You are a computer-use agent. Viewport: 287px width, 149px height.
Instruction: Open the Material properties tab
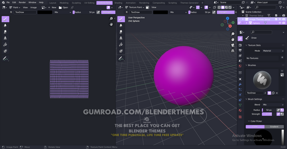(x=240, y=110)
